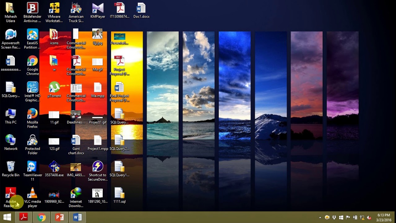
Task: Switch to Word on the taskbar
Action: (77, 217)
